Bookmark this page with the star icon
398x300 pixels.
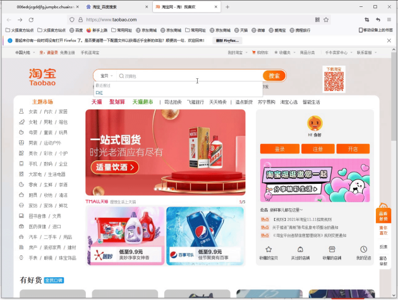coord(326,20)
